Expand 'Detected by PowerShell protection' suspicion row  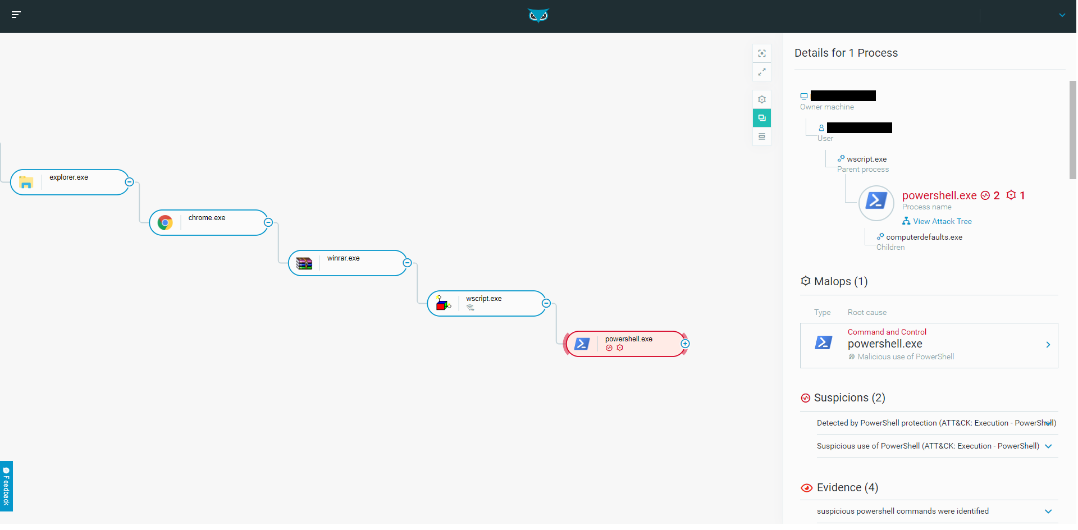[x=1048, y=423]
